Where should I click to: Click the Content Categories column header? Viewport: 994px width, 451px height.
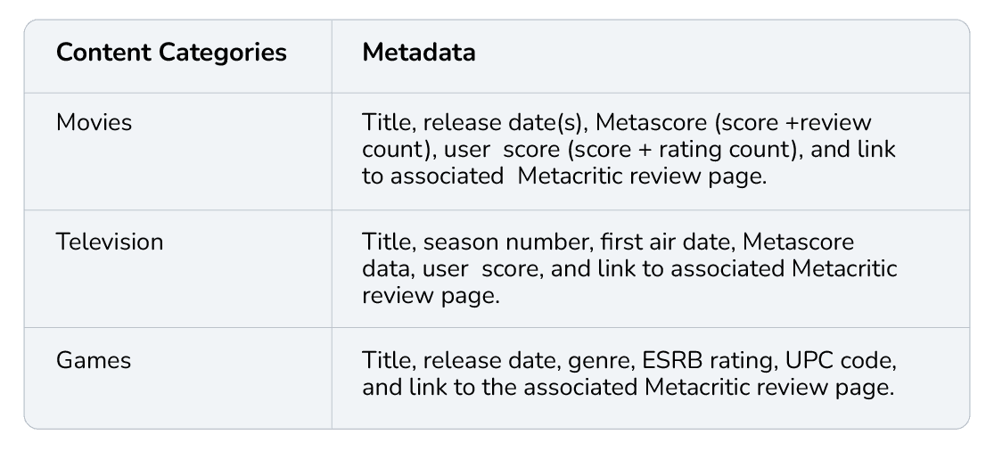(171, 52)
